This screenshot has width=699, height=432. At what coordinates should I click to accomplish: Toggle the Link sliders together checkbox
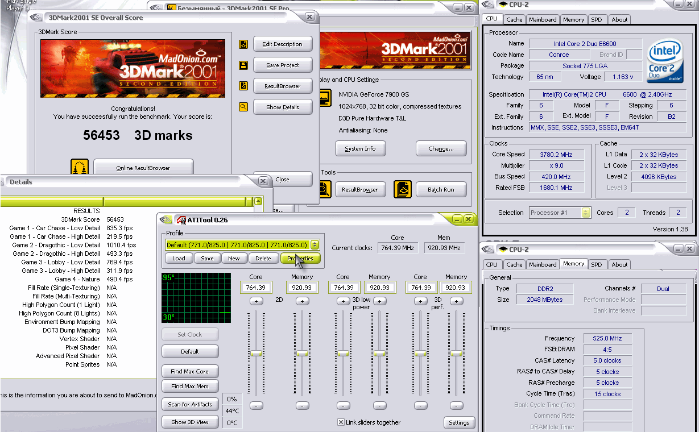point(341,422)
